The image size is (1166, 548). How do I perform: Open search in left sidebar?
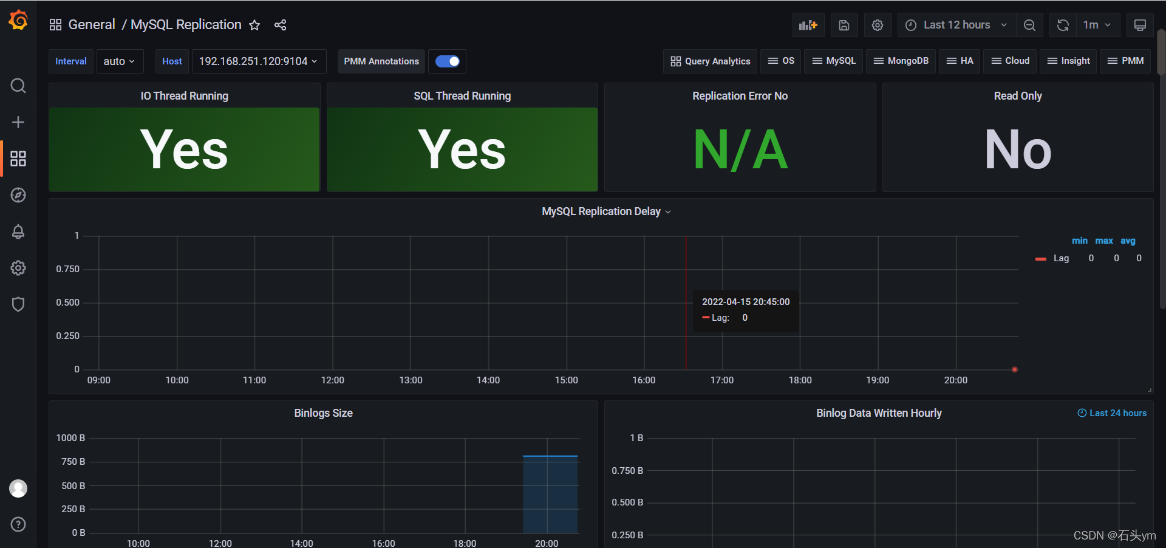click(18, 86)
